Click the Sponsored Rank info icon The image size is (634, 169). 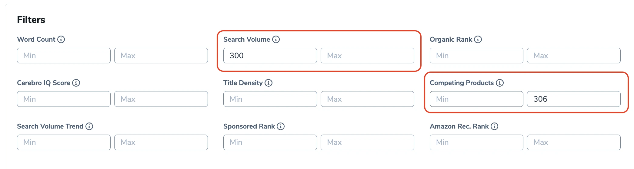coord(281,126)
